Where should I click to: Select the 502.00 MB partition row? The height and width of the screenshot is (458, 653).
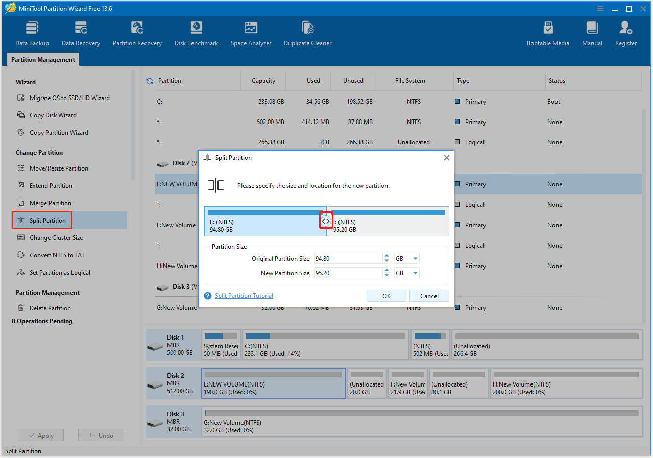tap(398, 122)
